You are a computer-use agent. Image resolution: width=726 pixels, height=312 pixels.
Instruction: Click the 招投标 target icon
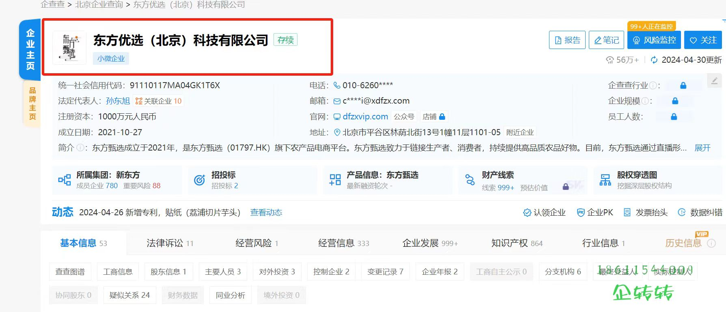199,180
